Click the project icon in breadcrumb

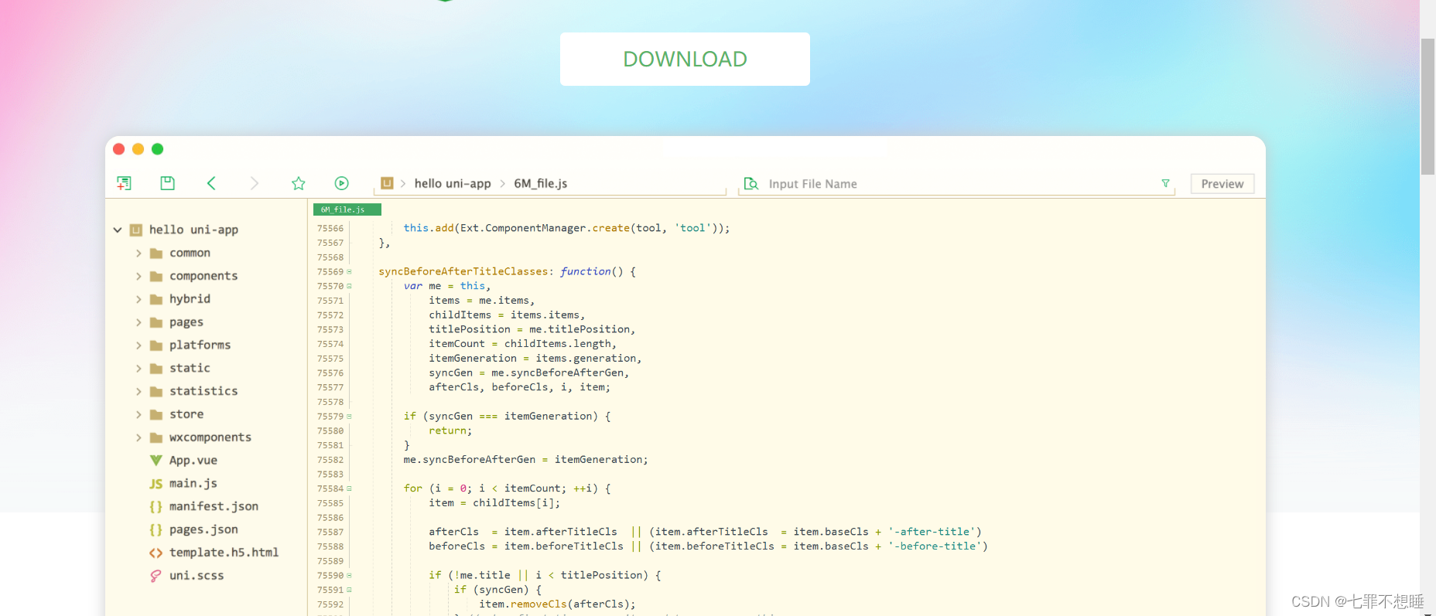tap(387, 183)
